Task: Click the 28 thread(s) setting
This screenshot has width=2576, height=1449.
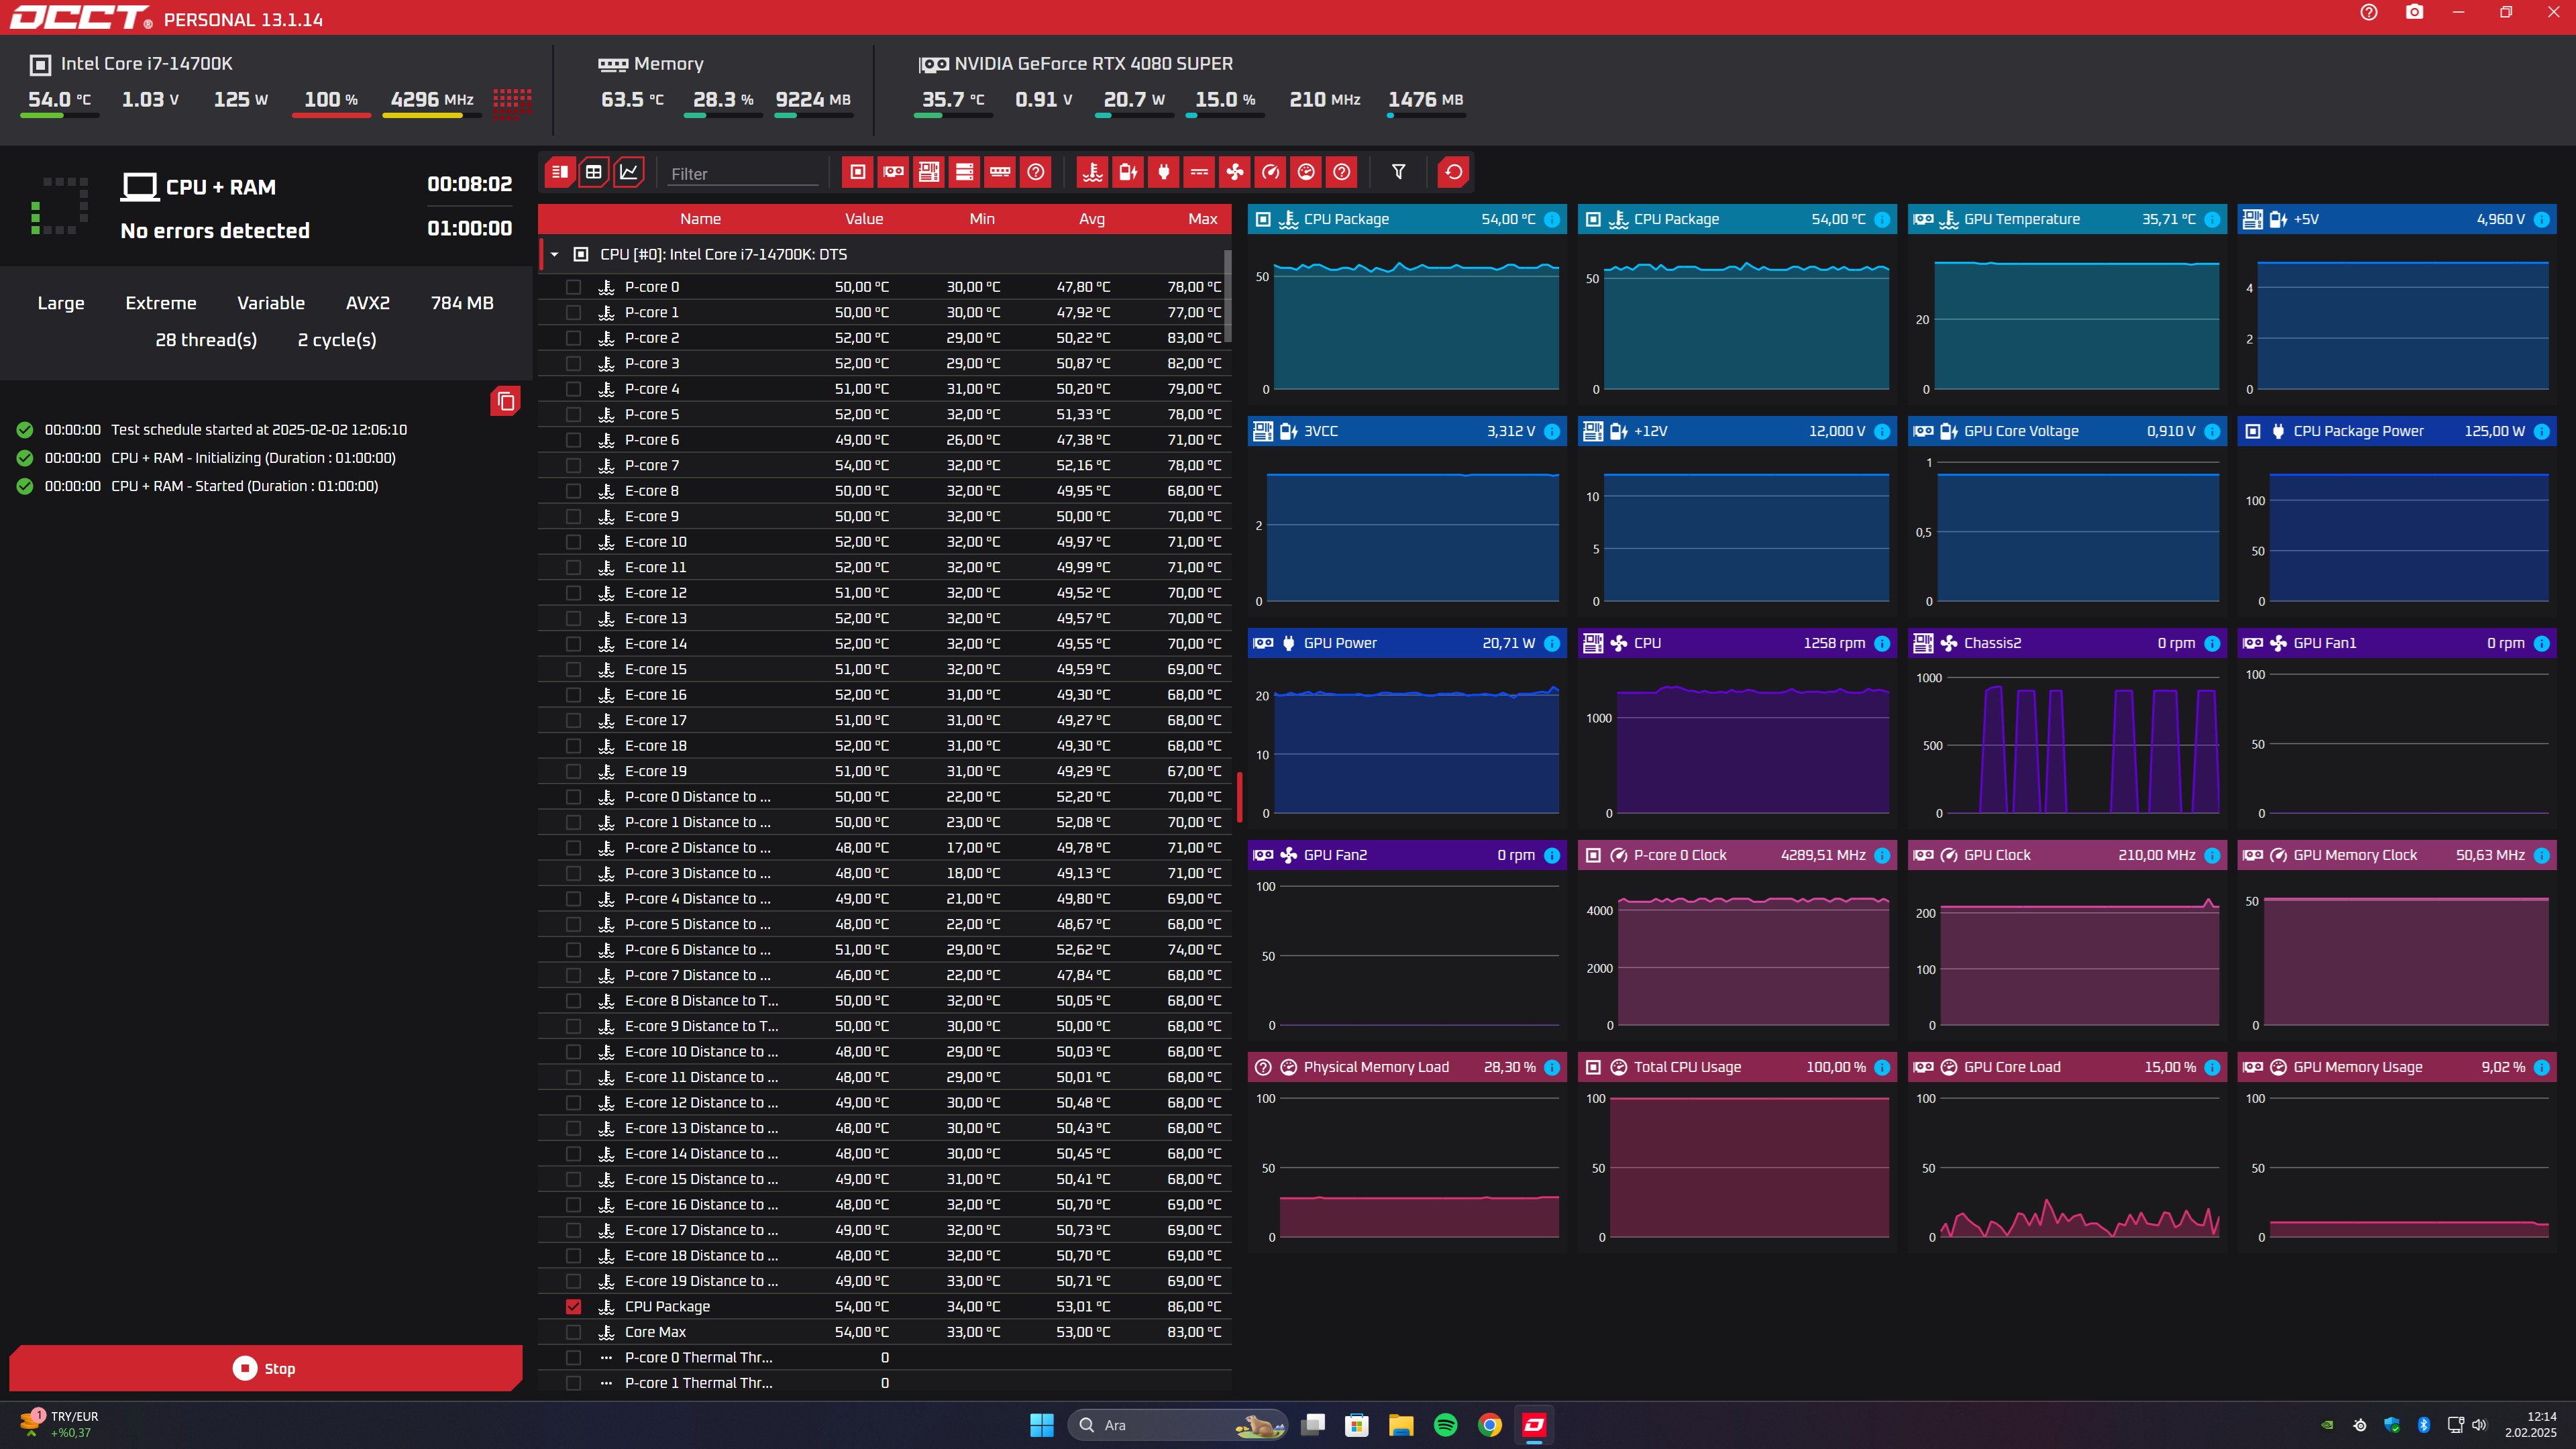Action: tap(206, 340)
